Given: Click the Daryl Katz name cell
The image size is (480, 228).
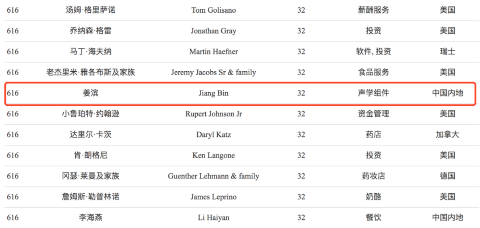Looking at the screenshot, I should (x=213, y=135).
